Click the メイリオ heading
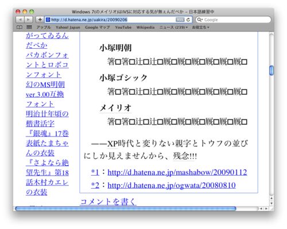The width and height of the screenshot is (287, 229). tap(115, 108)
